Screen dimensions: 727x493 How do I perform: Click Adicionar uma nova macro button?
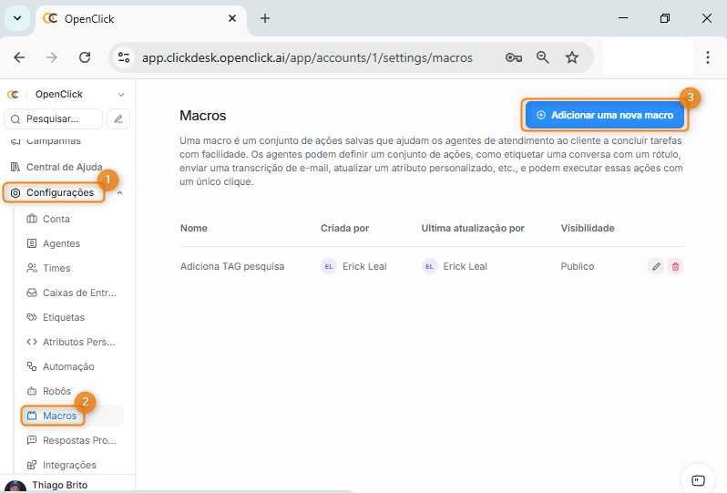[x=605, y=116]
